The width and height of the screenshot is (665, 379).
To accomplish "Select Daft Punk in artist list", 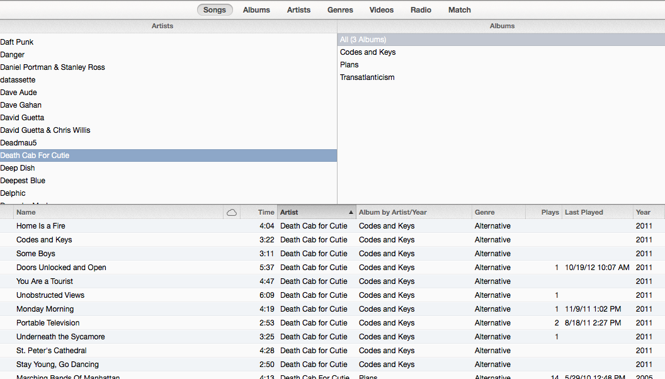I will [x=168, y=42].
